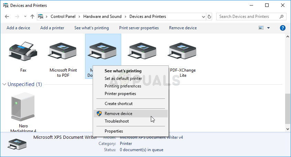Viewport: 291px width, 157px height.
Task: Choose Remove device from context menu
Action: 118,114
